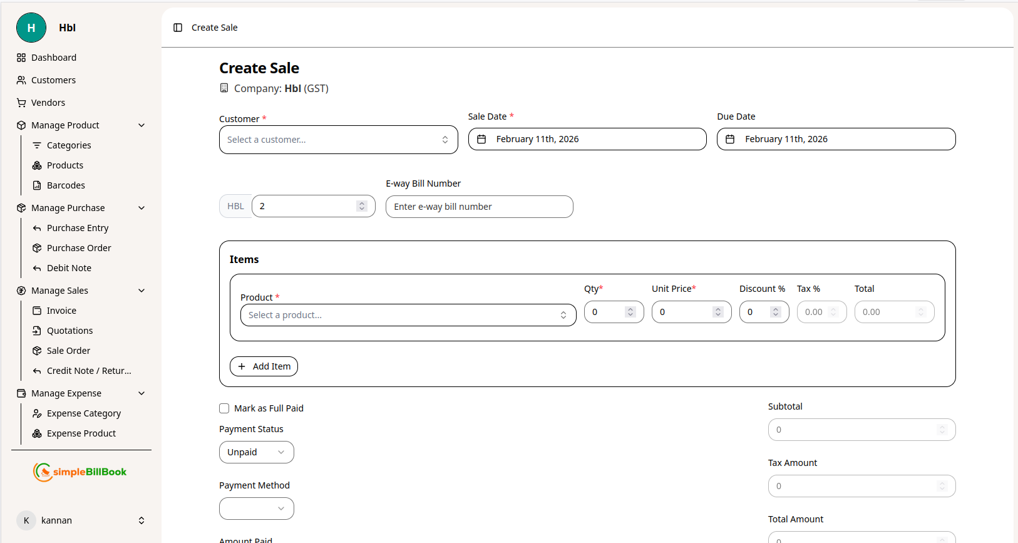Collapse the Manage Product section
1018x543 pixels.
click(x=141, y=125)
